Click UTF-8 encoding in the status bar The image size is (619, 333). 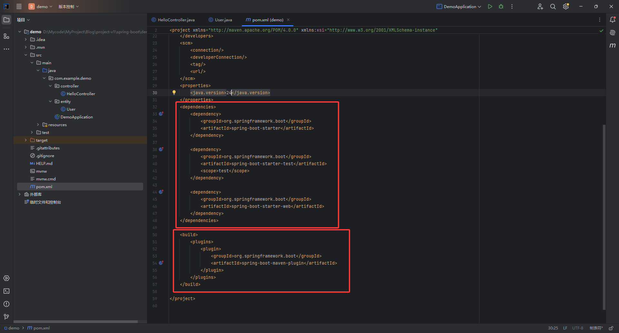(x=577, y=328)
